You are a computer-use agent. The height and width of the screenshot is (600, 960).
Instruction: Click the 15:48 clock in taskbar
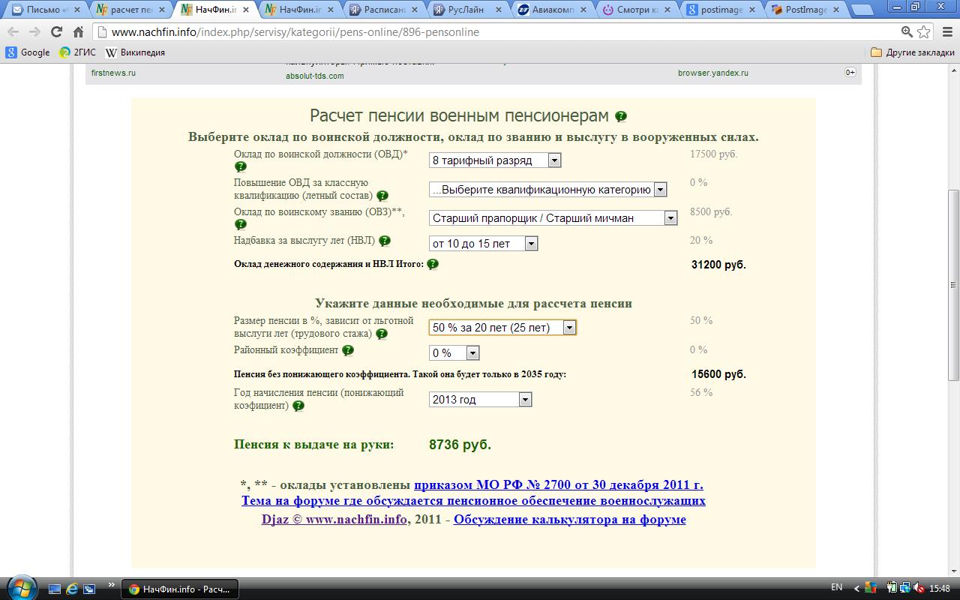940,589
